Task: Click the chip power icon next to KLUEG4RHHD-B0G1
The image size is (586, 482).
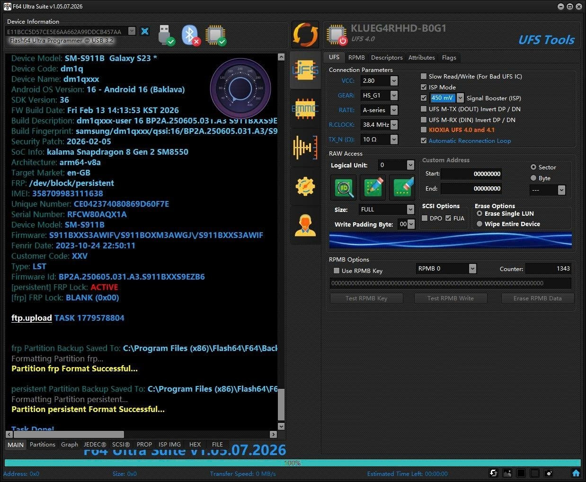Action: click(337, 35)
